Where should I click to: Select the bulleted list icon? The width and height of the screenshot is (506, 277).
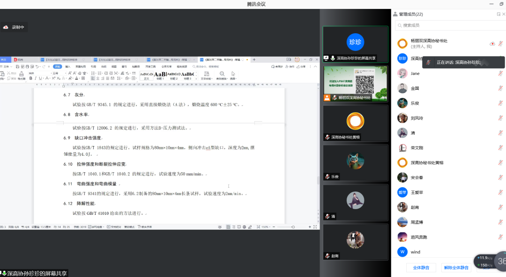[93, 74]
